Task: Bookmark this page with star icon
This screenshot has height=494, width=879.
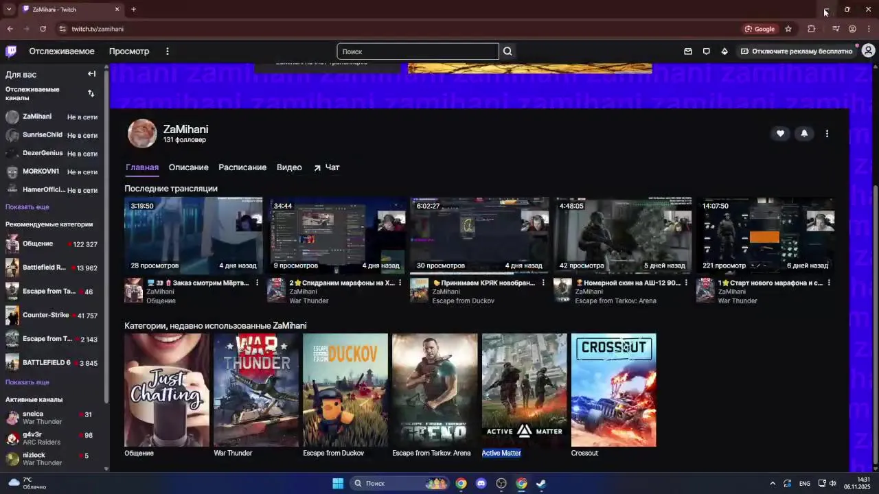Action: [x=788, y=29]
